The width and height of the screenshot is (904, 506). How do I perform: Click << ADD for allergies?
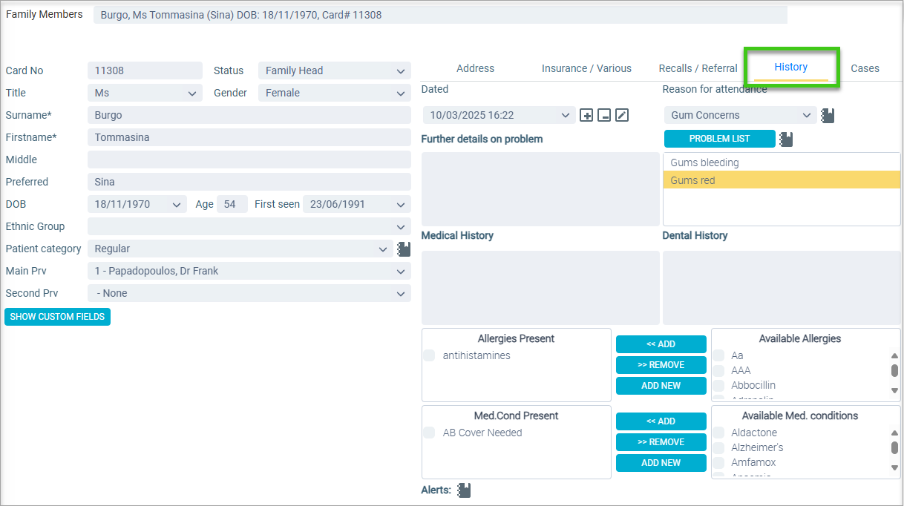pyautogui.click(x=661, y=344)
